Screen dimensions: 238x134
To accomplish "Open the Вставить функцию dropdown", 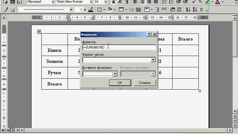I will tap(115, 74).
